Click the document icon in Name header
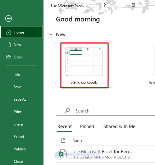The image size is (155, 165). (63, 140)
